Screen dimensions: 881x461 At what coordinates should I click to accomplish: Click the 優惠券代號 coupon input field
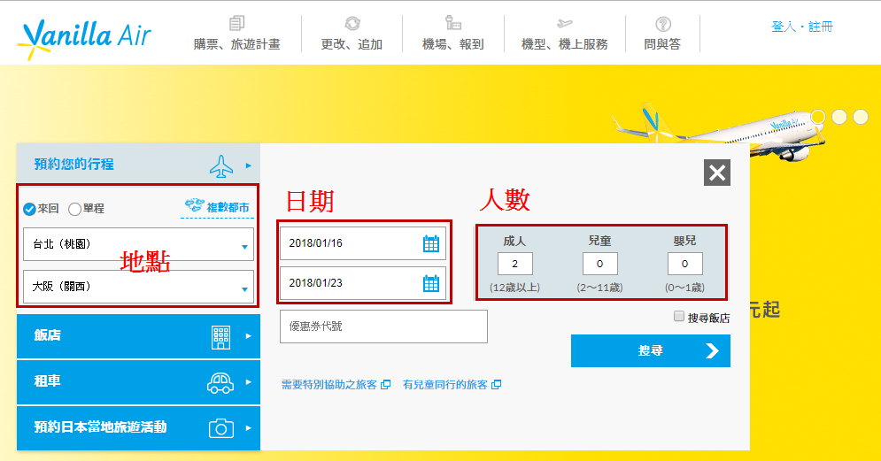pos(383,327)
